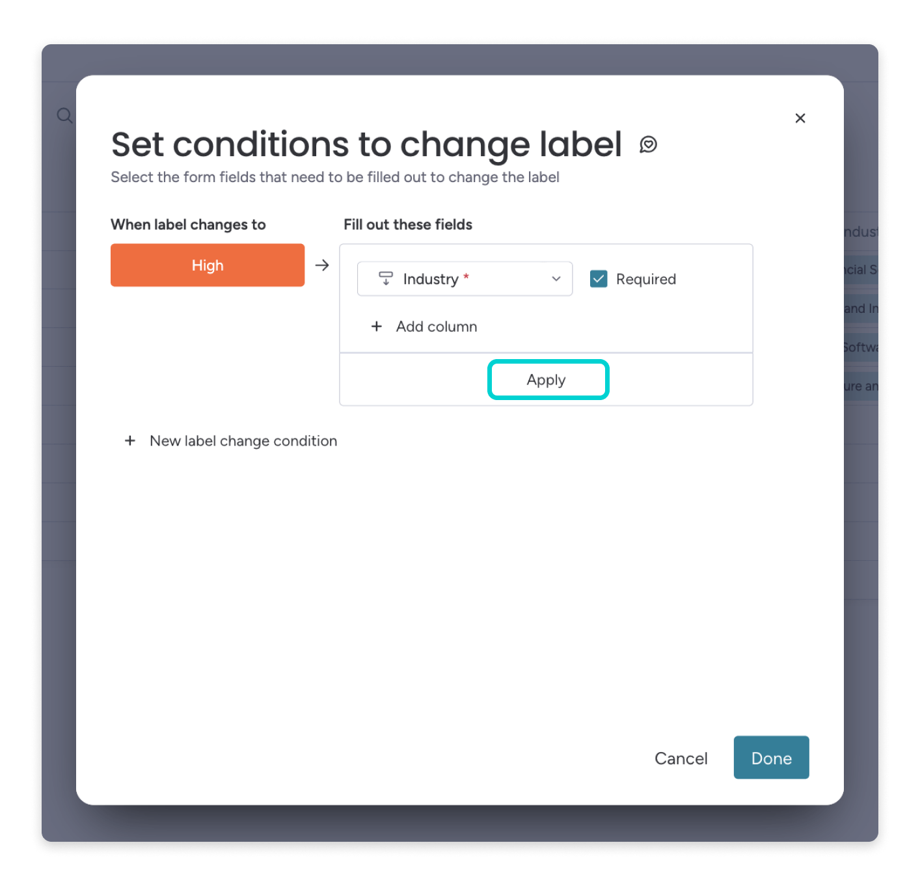Click the funnel icon inside the Industry field

[x=385, y=278]
